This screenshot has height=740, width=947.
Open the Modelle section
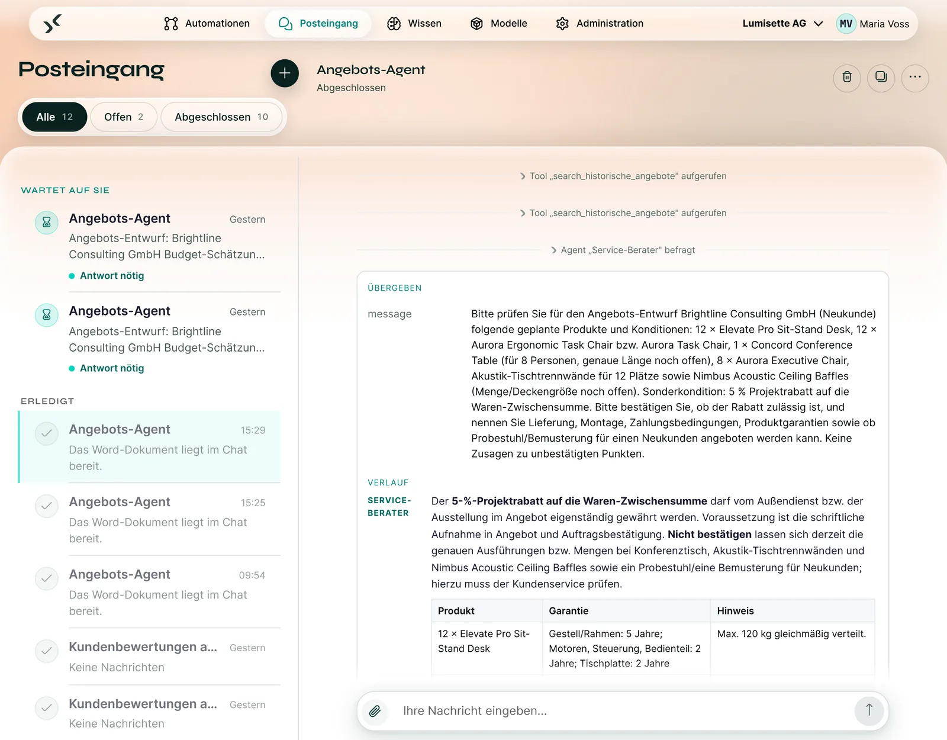click(498, 24)
